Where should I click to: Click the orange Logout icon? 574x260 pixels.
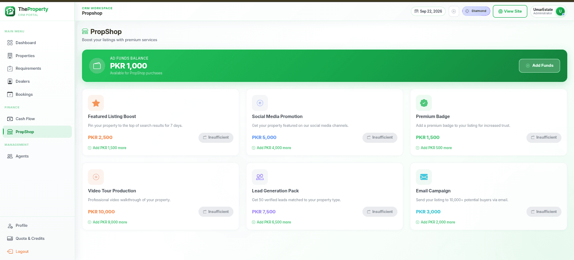tap(10, 252)
